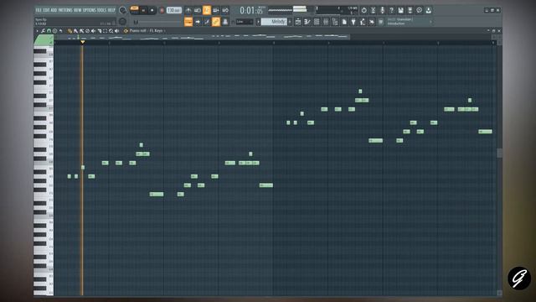The image size is (536, 302).
Task: Open the stamp chord menu in piano roll
Action: coord(54,31)
